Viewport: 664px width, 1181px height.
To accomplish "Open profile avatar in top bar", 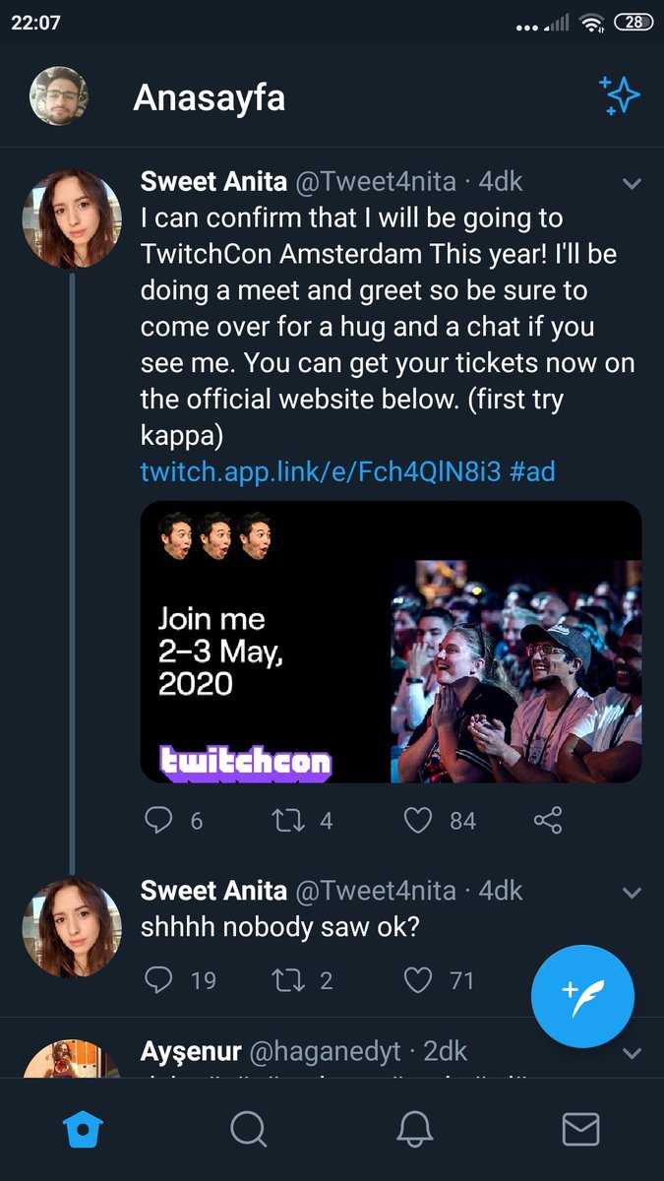I will click(59, 96).
